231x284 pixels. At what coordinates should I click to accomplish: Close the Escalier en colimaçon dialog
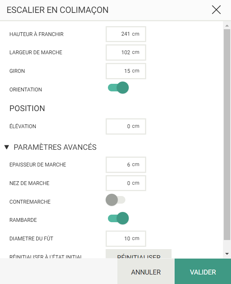[x=216, y=10]
